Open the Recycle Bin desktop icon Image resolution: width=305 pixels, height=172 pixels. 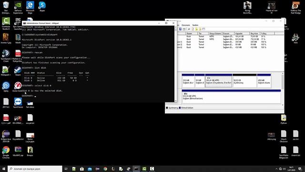point(6,8)
